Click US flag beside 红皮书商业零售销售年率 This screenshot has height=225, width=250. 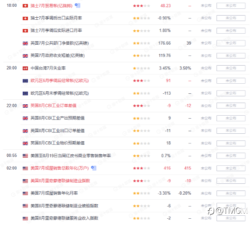click(25, 156)
